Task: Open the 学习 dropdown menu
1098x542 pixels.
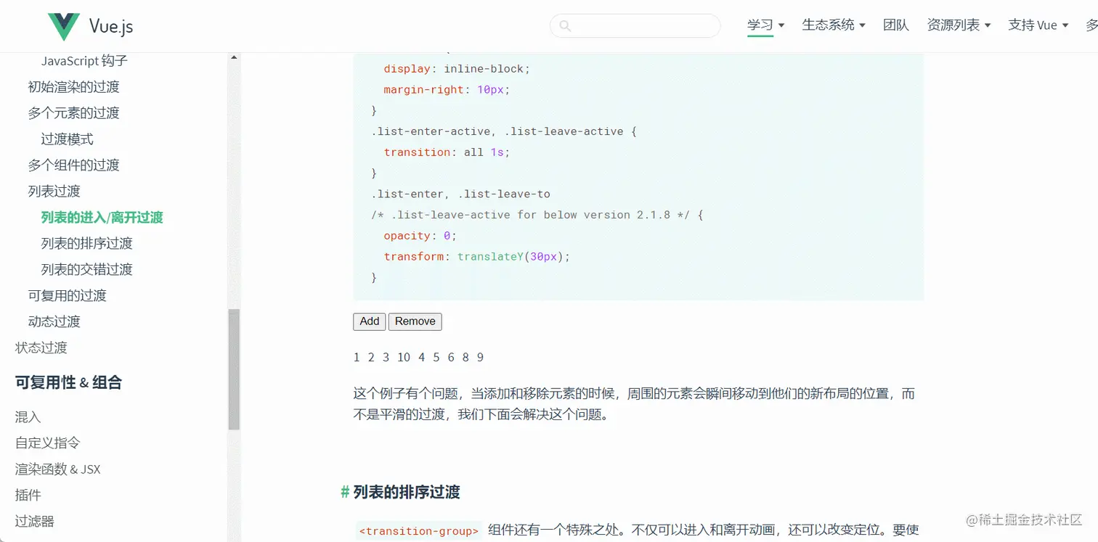Action: click(765, 25)
